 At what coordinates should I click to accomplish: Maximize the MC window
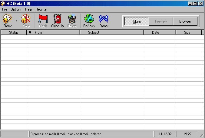tap(195, 4)
